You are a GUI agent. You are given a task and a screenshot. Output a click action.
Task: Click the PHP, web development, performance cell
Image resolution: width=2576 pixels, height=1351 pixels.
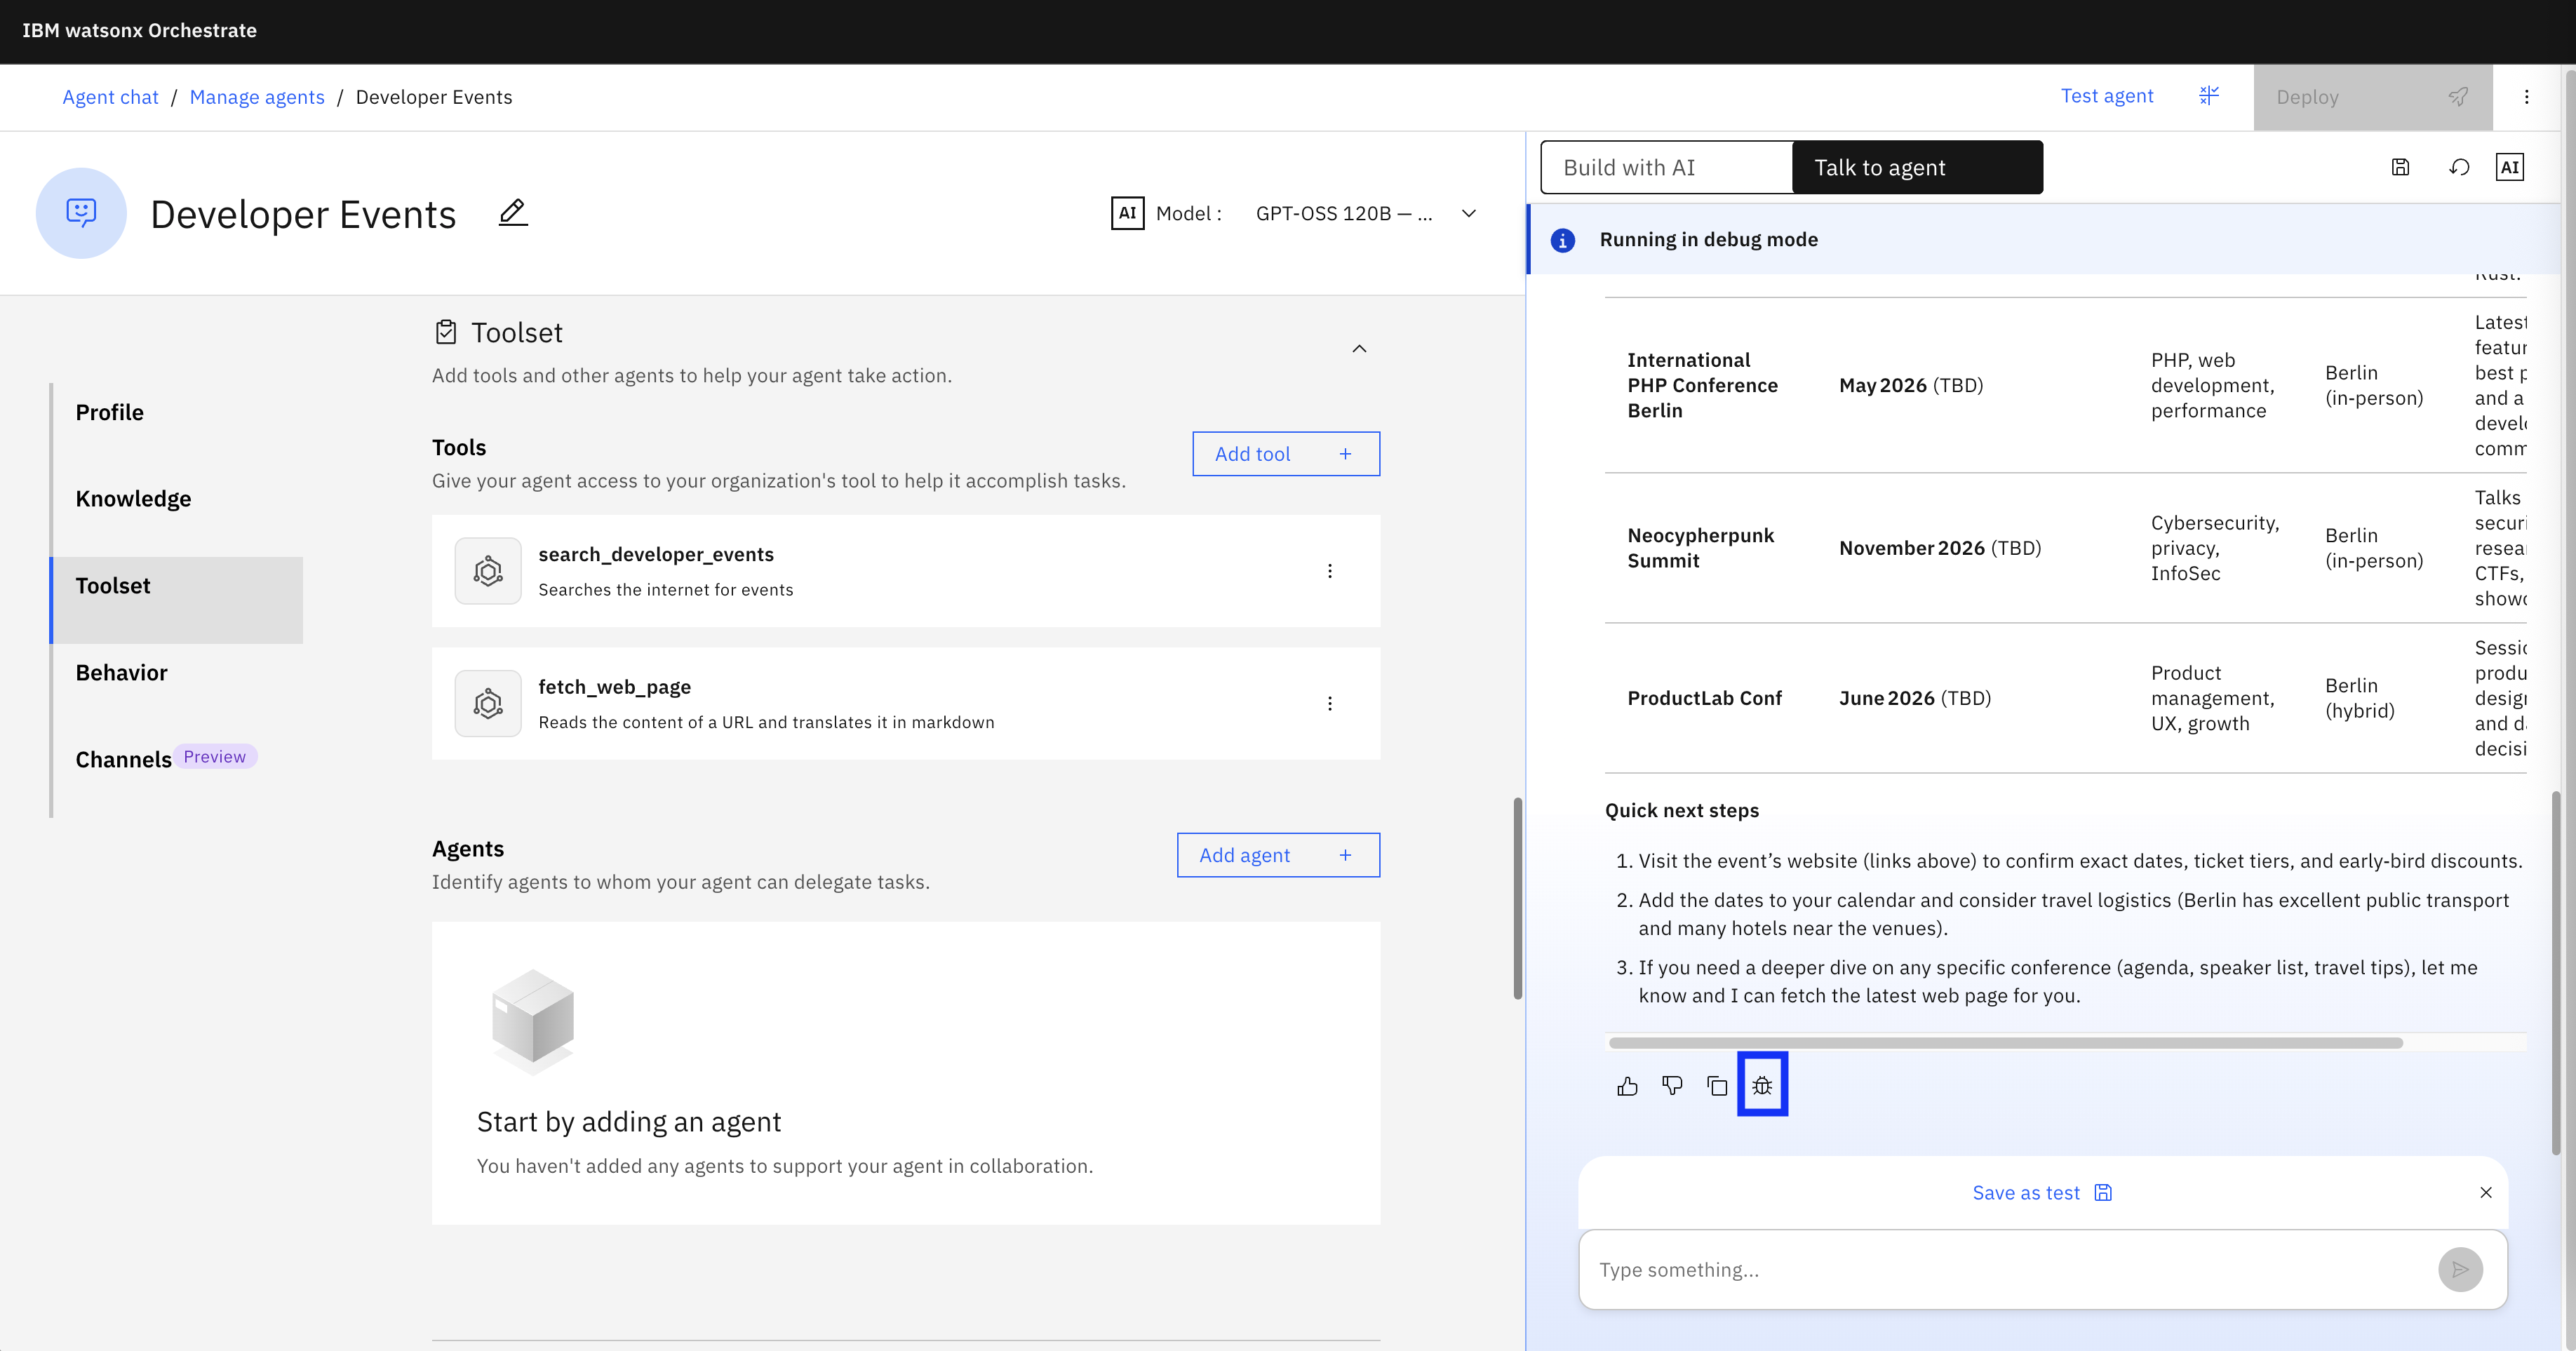point(2212,385)
